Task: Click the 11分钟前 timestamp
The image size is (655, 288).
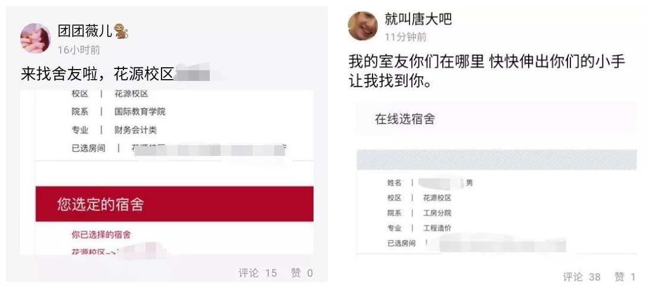Action: click(406, 37)
